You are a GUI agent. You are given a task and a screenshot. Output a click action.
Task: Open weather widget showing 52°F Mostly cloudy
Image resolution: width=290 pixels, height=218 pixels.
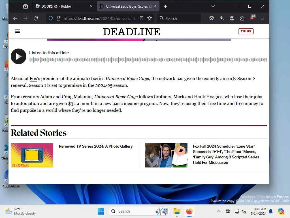click(x=20, y=211)
